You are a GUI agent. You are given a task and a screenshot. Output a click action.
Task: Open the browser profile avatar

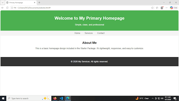[x=162, y=8]
